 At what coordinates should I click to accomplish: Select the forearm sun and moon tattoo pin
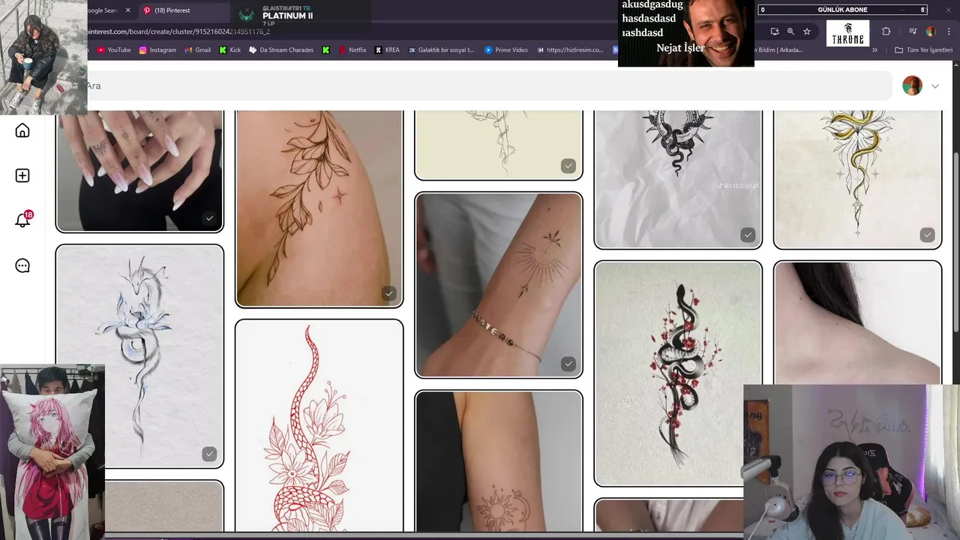point(499,461)
